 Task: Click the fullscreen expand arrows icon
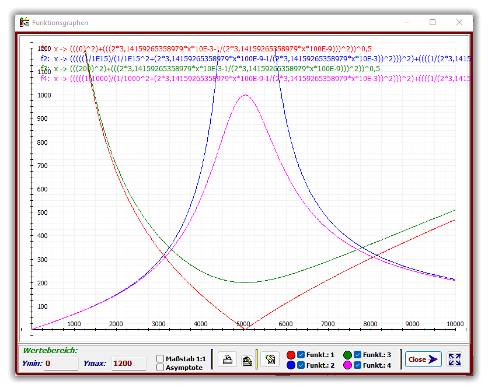pyautogui.click(x=455, y=359)
